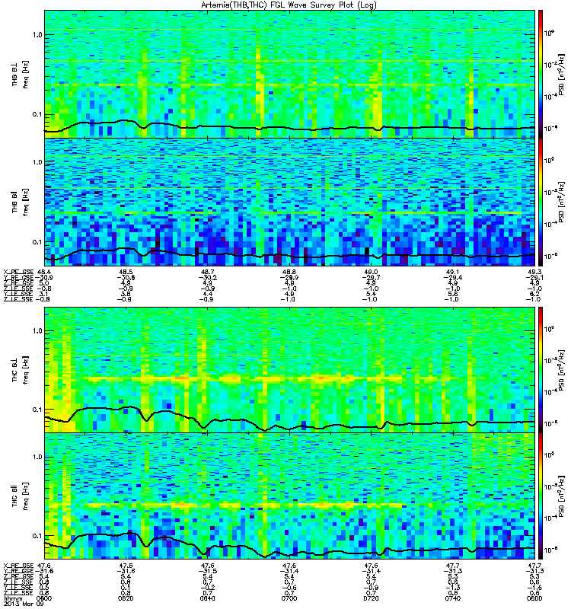This screenshot has height=609, width=571.
Task: Click the color bar of the THC B-parallel panel
Action: (541, 496)
